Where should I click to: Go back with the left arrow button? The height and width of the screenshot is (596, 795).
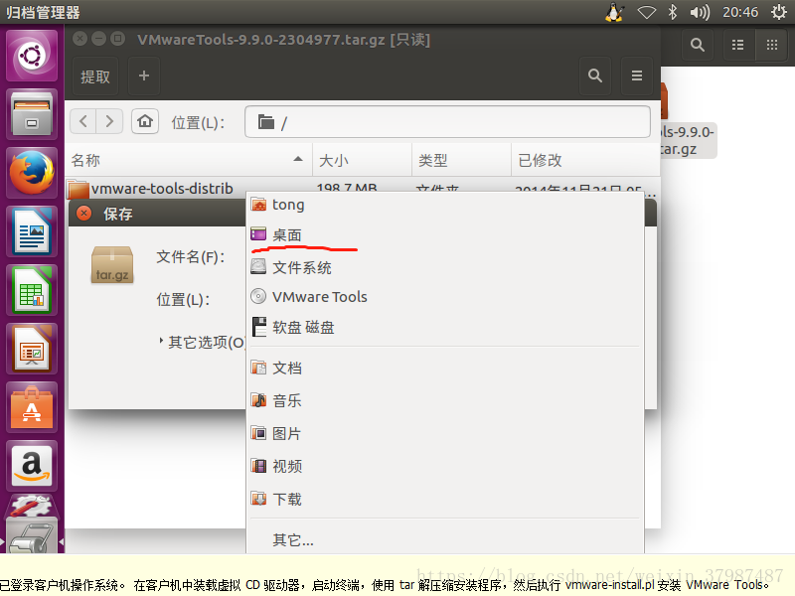coord(83,121)
